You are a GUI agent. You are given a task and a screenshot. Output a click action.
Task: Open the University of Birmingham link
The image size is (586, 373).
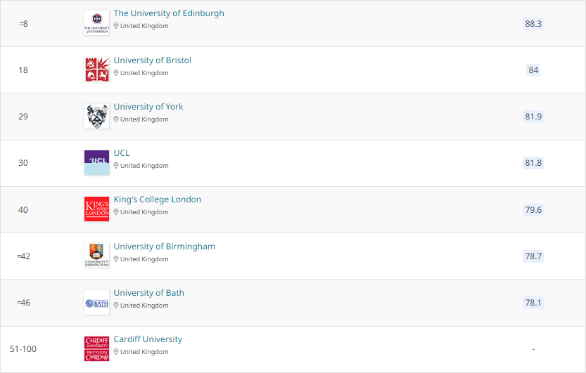click(164, 247)
